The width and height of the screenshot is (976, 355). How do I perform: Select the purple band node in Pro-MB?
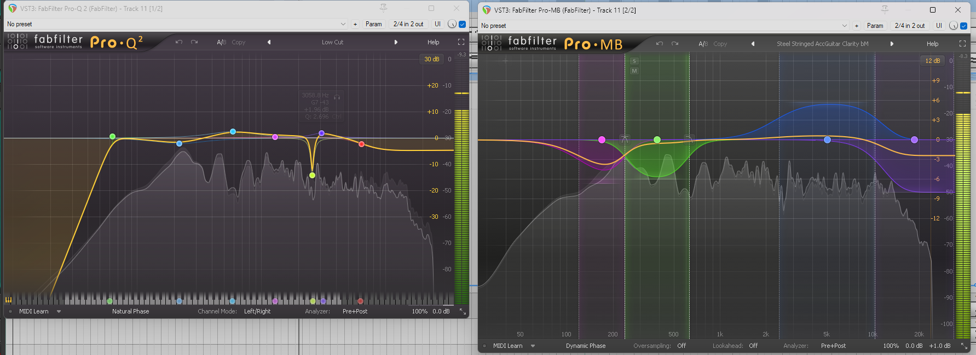click(x=914, y=140)
